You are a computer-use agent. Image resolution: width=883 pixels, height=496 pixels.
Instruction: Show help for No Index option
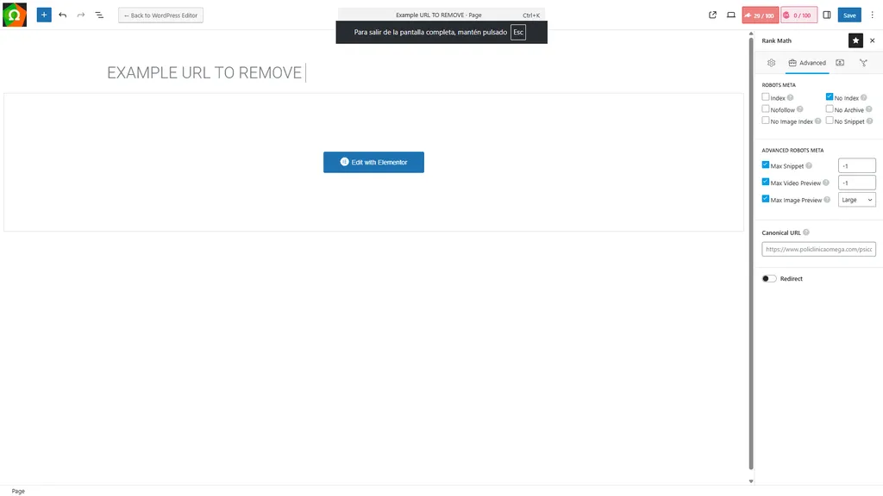click(864, 98)
